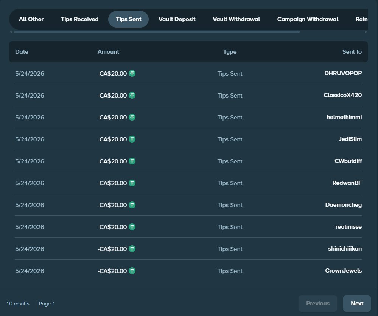Click Tips Sent type in RedwanBF row
378x316 pixels.
pyautogui.click(x=230, y=183)
